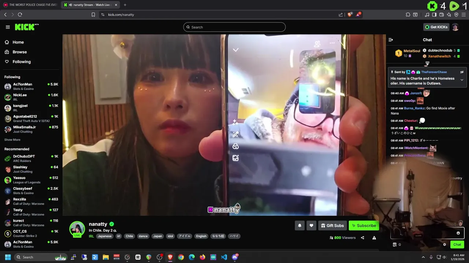469x263 pixels.
Task: Open the user profile avatar menu
Action: click(x=455, y=27)
